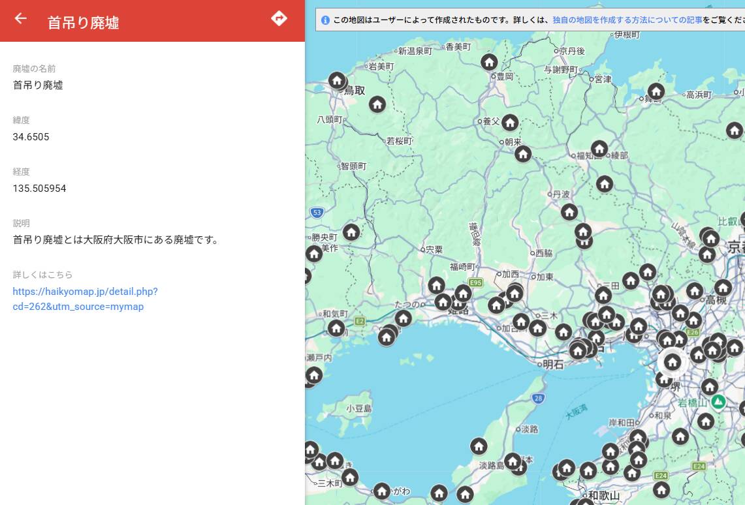
Task: Open the 独自の地図を作成する方法についての記事 link
Action: click(627, 20)
